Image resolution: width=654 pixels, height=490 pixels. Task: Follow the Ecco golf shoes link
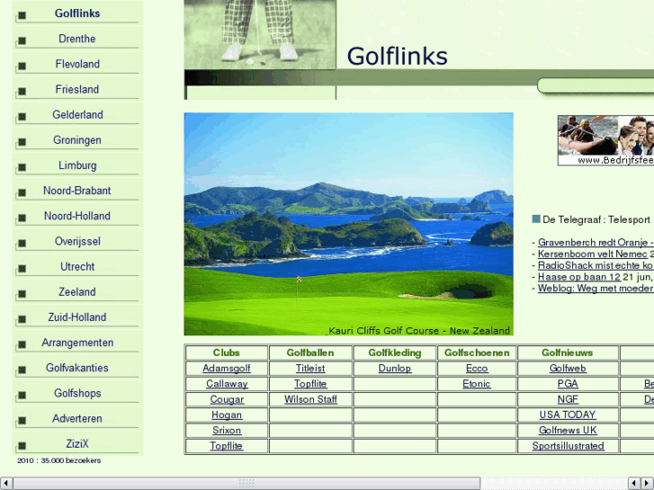tap(477, 369)
